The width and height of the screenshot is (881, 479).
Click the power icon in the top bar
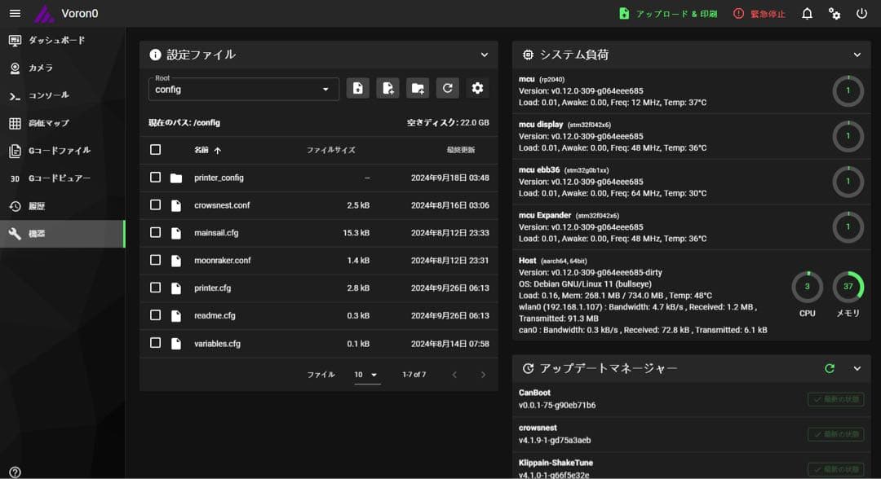coord(861,14)
